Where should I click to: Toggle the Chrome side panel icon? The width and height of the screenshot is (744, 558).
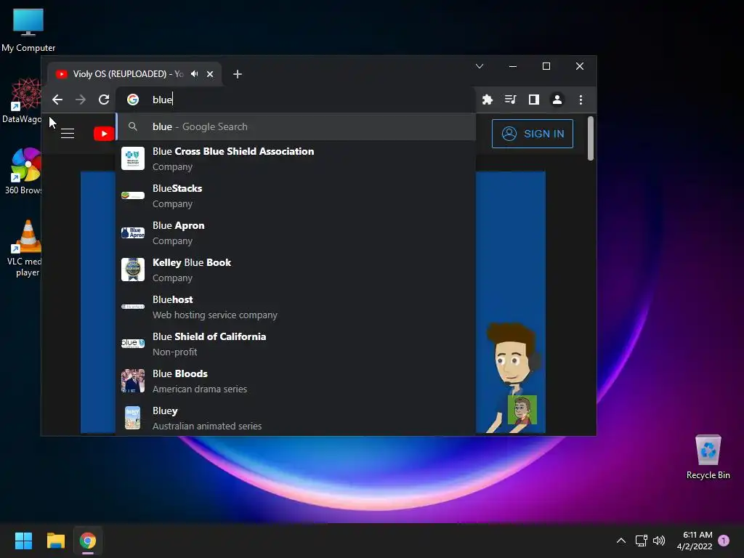click(534, 100)
